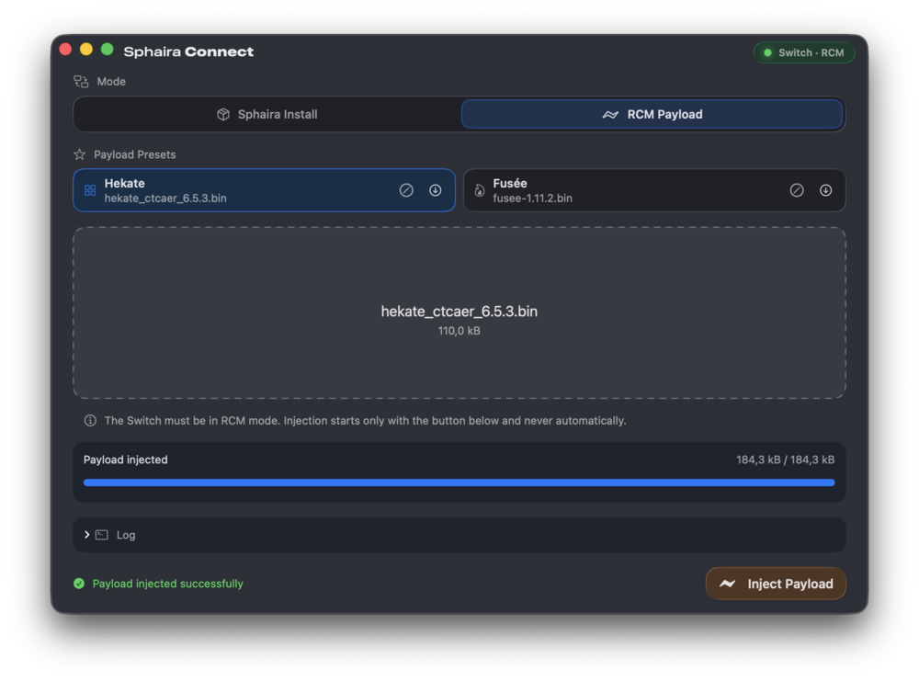This screenshot has height=681, width=919.
Task: Click the 'Payload Presets' section label
Action: click(x=135, y=154)
